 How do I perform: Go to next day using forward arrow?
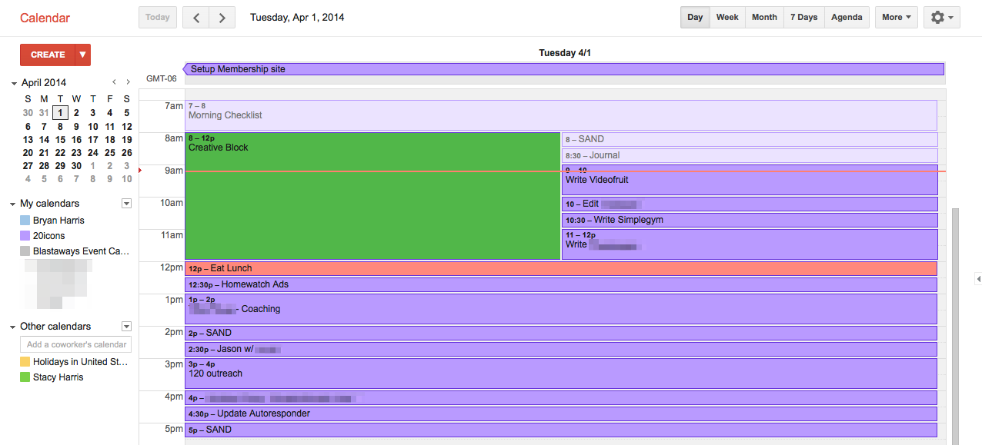point(222,18)
